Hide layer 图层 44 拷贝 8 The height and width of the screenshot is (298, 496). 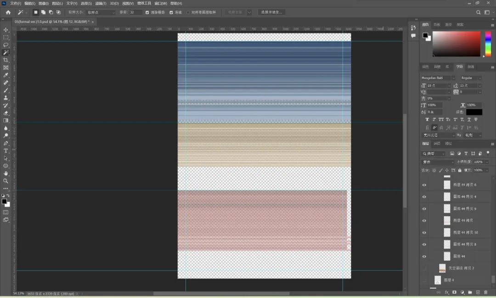pos(424,245)
